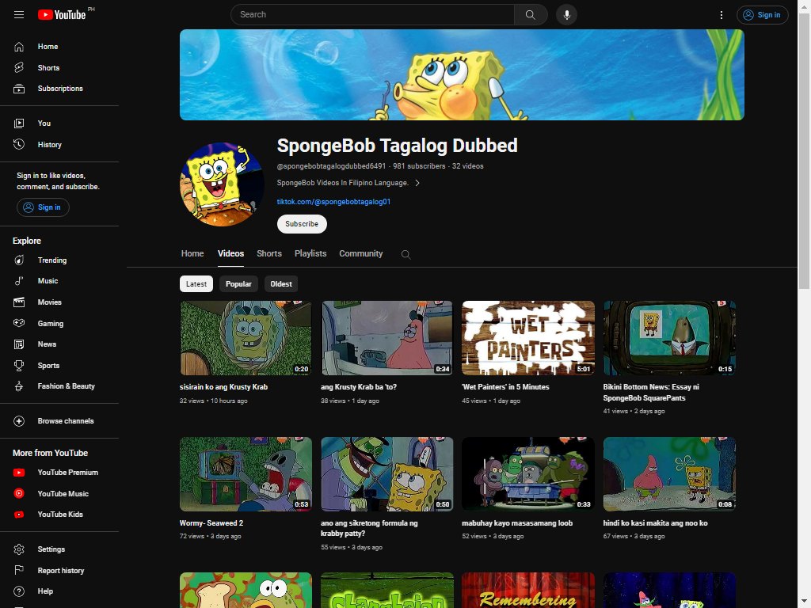Open 'mabuhay kayo masasamang loob' thumbnail

pos(528,474)
